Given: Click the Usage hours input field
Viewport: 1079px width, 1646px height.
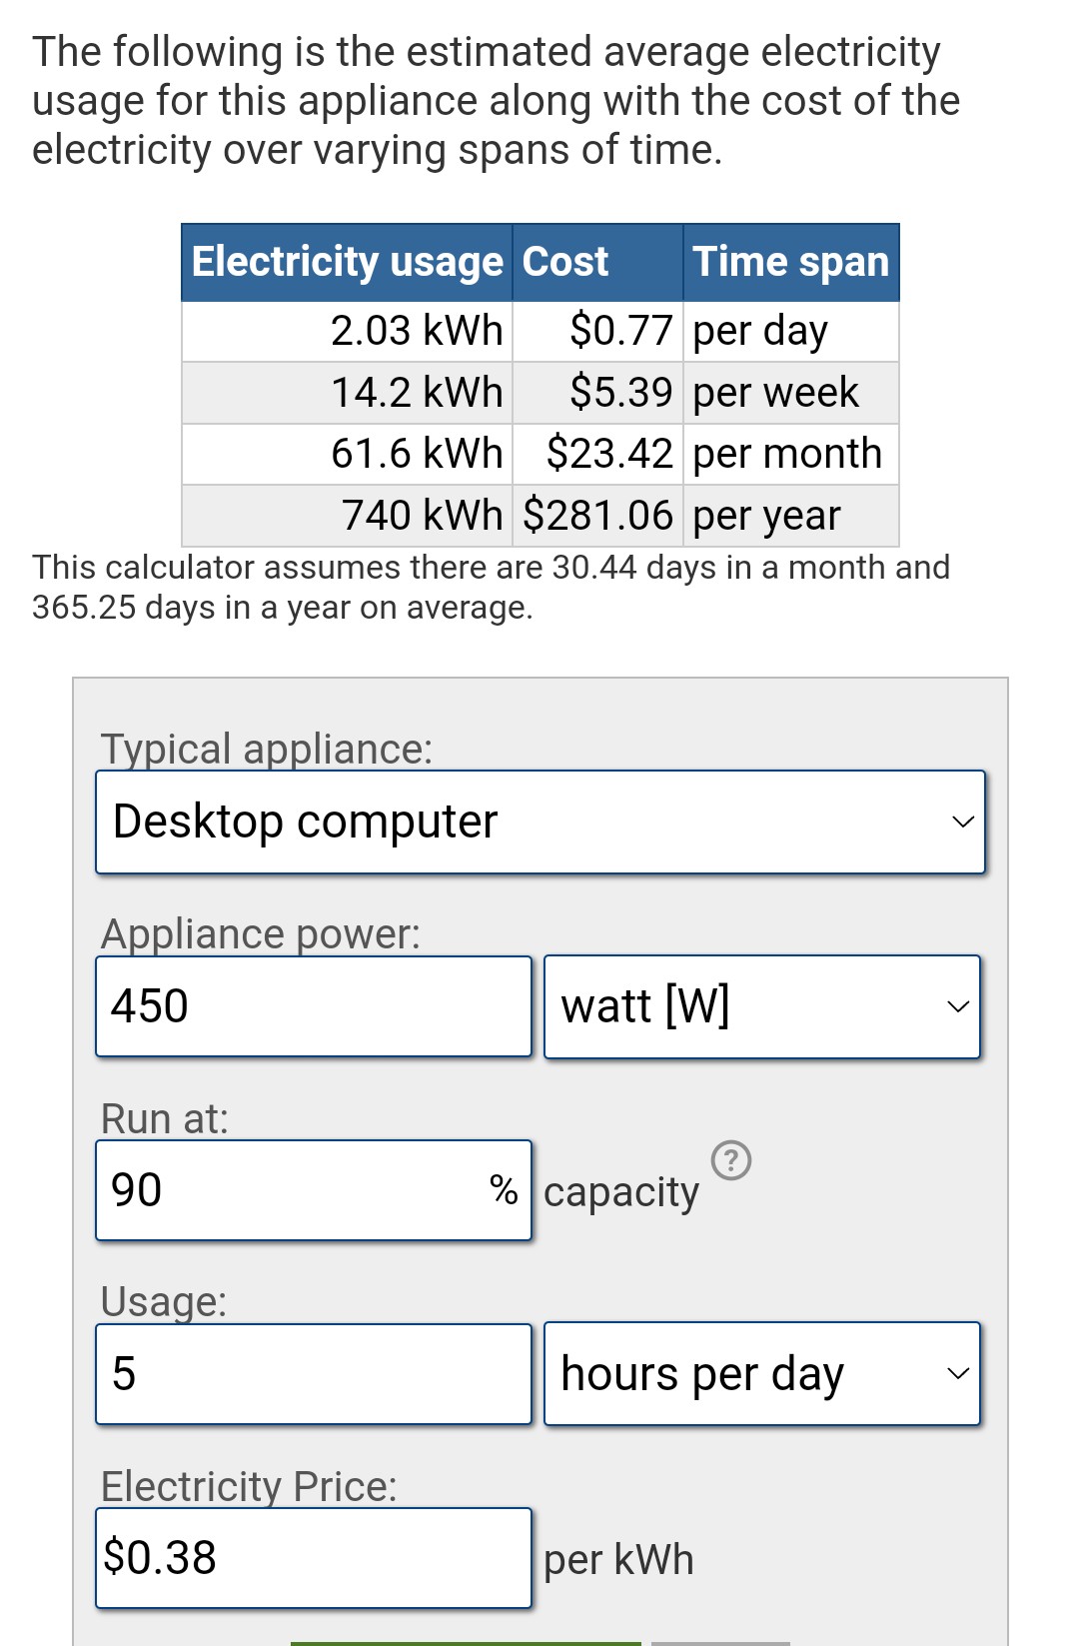Looking at the screenshot, I should [314, 1374].
